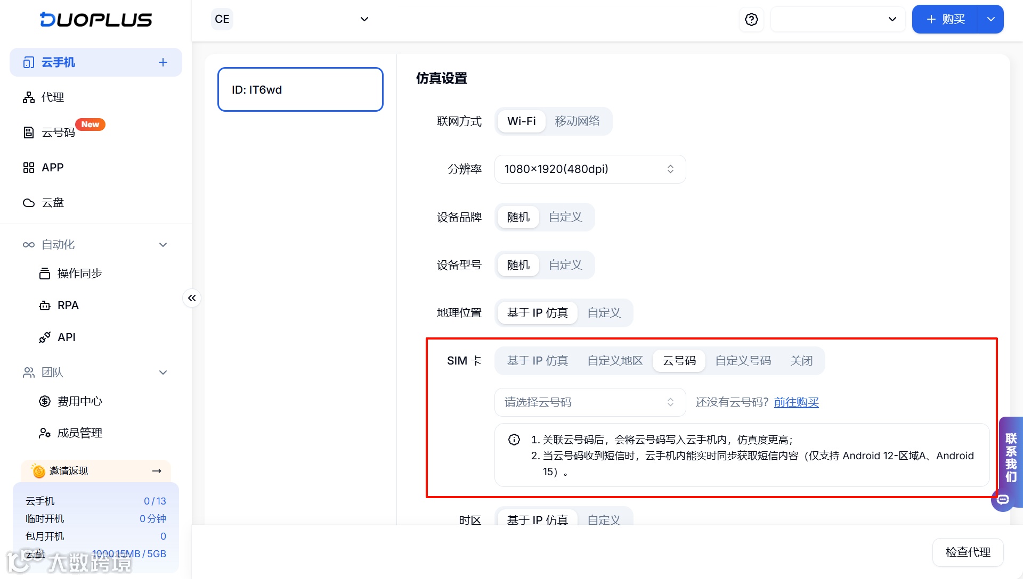
Task: Click the 检查代理 button
Action: (968, 552)
